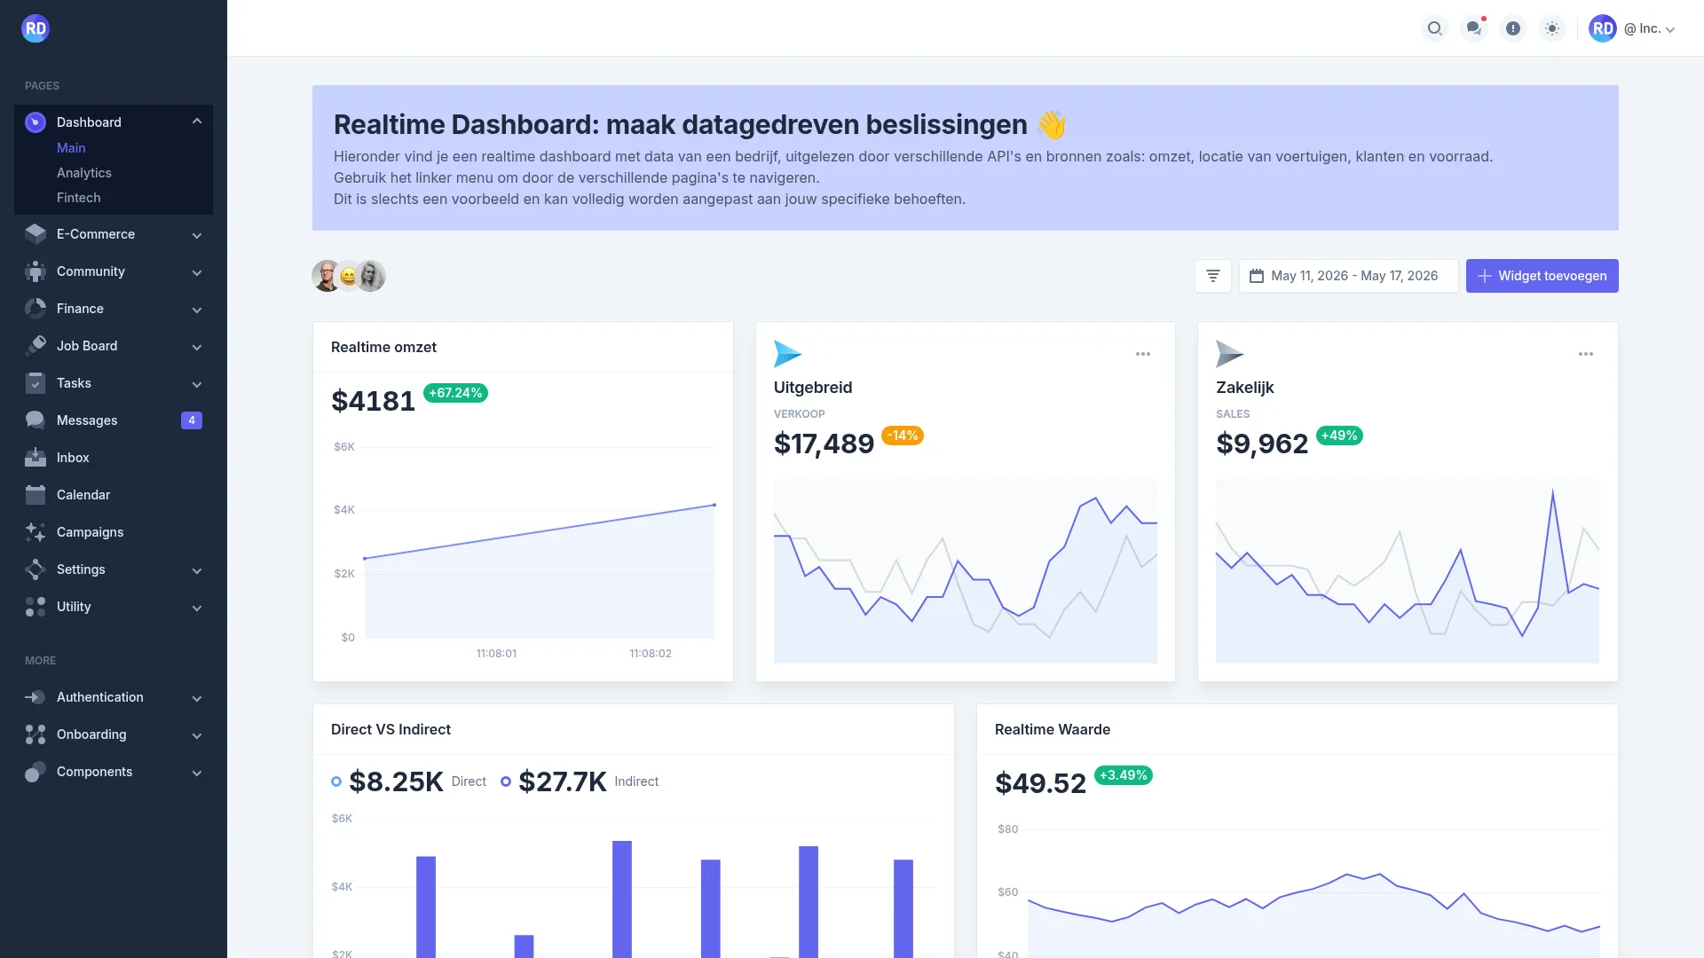Click the RD user avatar in header
This screenshot has height=958, width=1704.
[x=1602, y=28]
